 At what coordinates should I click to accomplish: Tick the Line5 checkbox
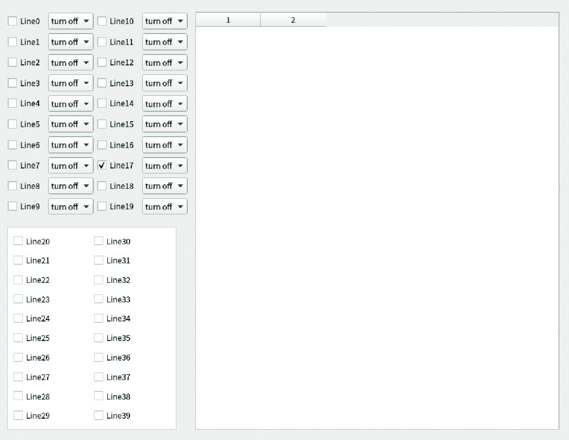pyautogui.click(x=13, y=124)
